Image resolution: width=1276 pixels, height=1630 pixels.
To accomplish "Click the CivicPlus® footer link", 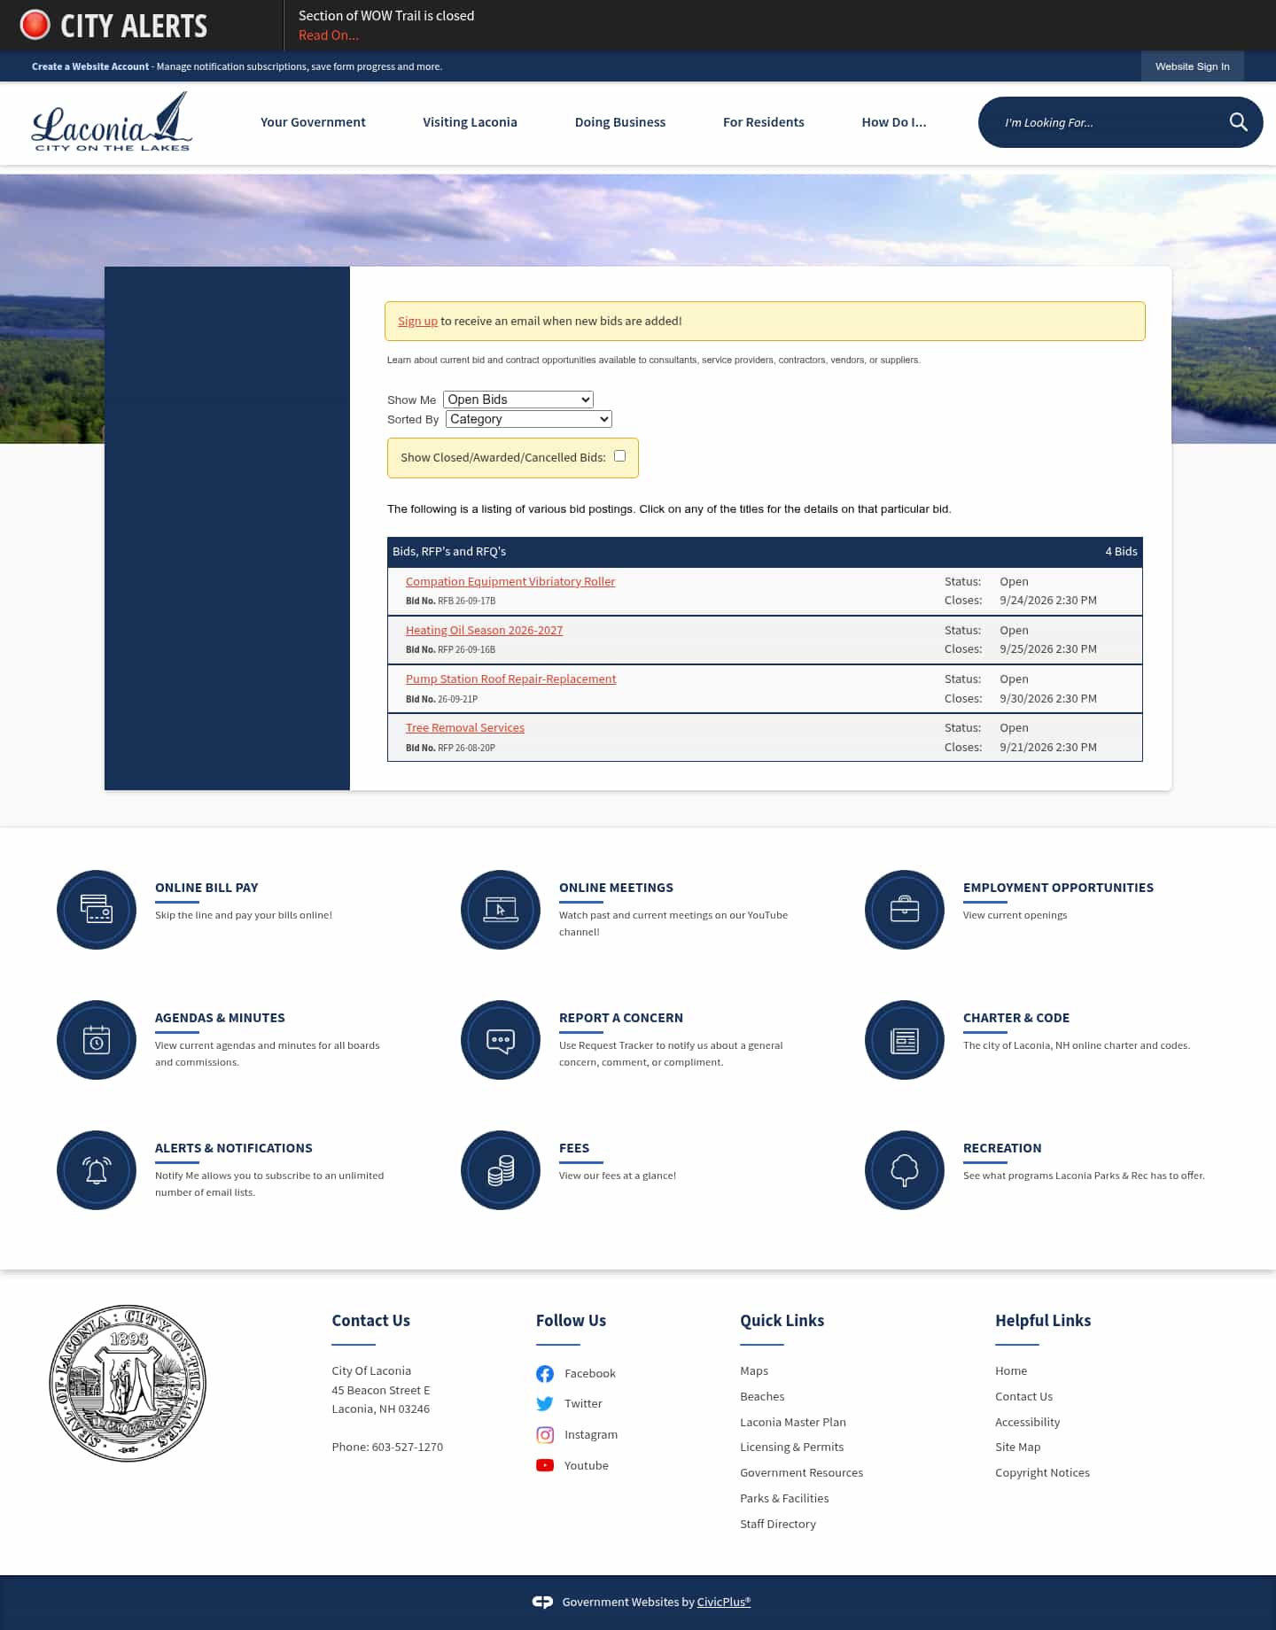I will click(724, 1603).
